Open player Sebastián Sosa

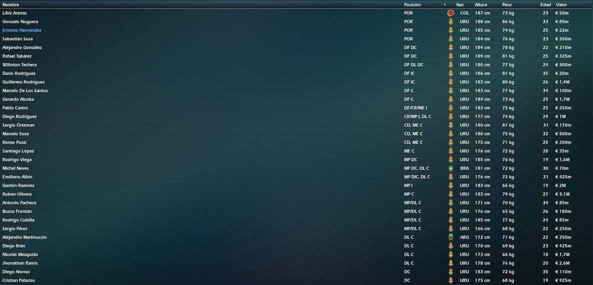(18, 39)
